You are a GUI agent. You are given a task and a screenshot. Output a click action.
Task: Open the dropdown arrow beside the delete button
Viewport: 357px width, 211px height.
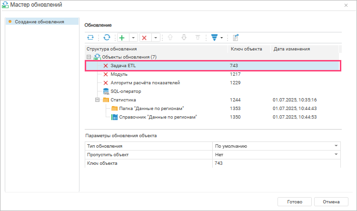click(156, 38)
